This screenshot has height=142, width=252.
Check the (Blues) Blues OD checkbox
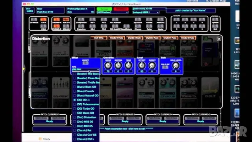[x=74, y=87]
